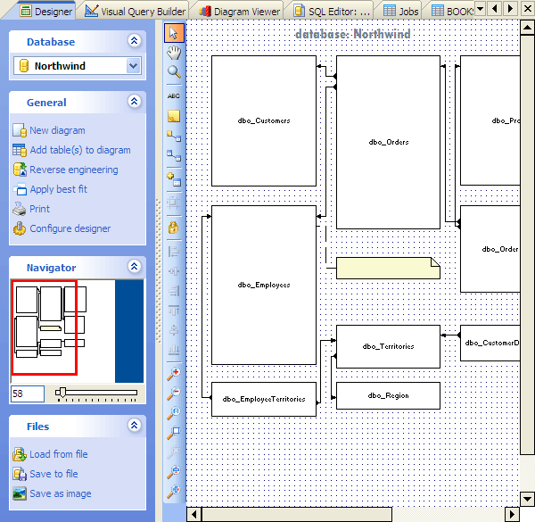
Task: Click the center horizontally align icon
Action: click(x=174, y=271)
